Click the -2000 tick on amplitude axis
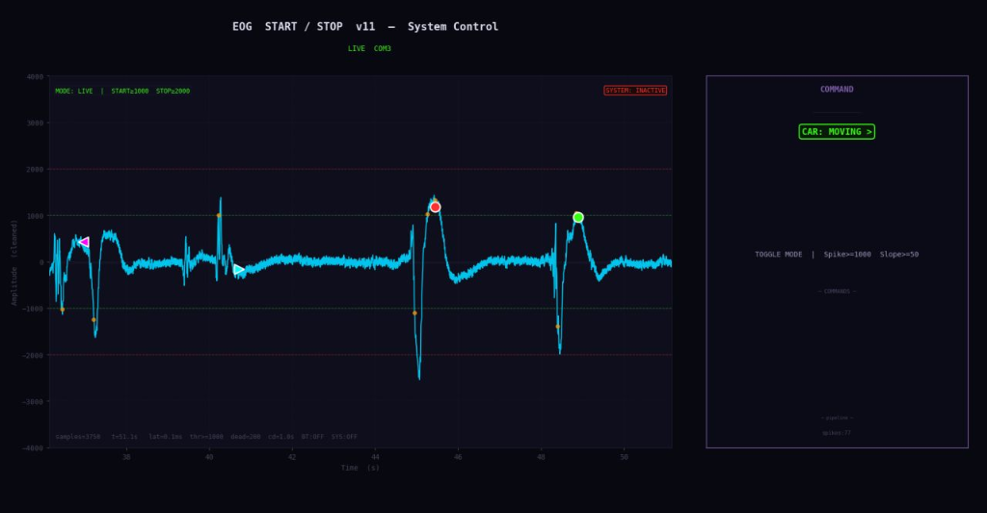Image resolution: width=987 pixels, height=513 pixels. coord(34,356)
